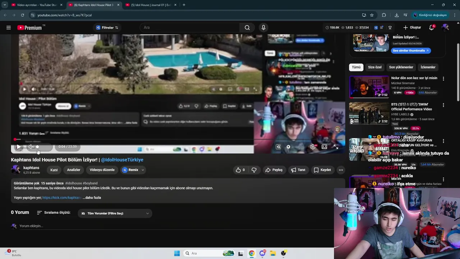This screenshot has height=259, width=460.
Task: Open the BTS SWIM Performance Video thumbnail
Action: pyautogui.click(x=369, y=113)
